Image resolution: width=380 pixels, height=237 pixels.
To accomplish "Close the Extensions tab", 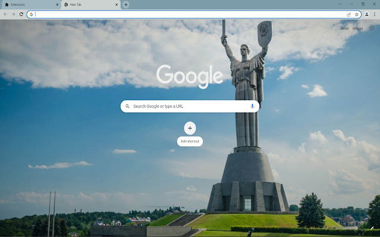I will click(x=58, y=5).
